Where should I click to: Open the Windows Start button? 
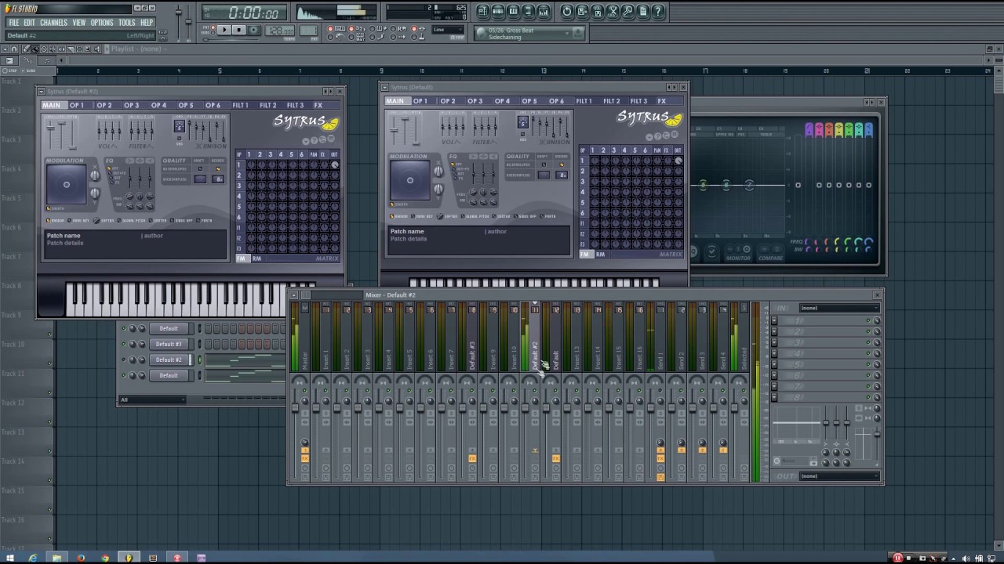click(x=9, y=558)
